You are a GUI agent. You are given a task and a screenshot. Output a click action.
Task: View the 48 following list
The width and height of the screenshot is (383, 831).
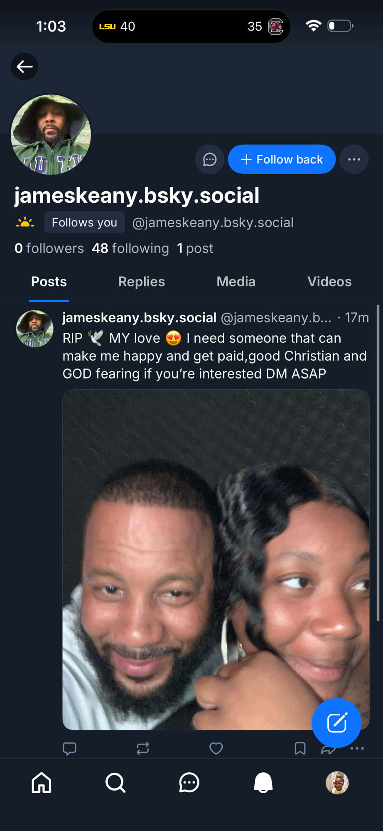(x=130, y=248)
